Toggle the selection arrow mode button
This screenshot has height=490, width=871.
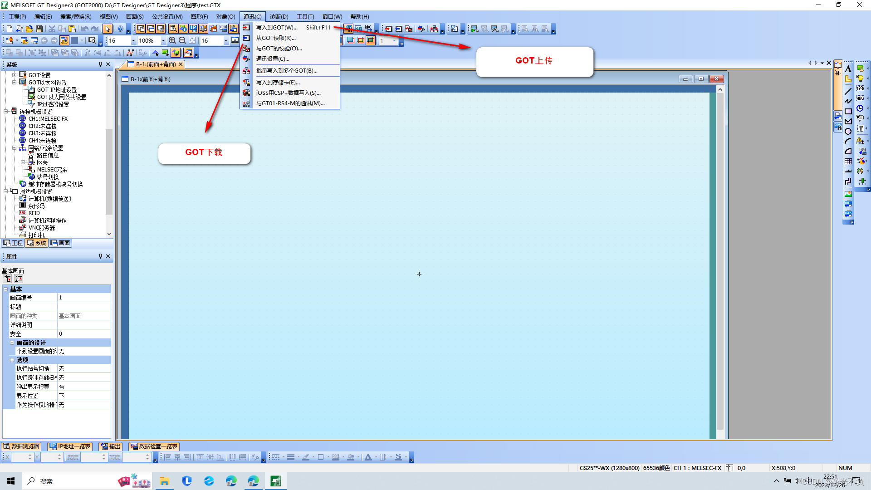[107, 29]
